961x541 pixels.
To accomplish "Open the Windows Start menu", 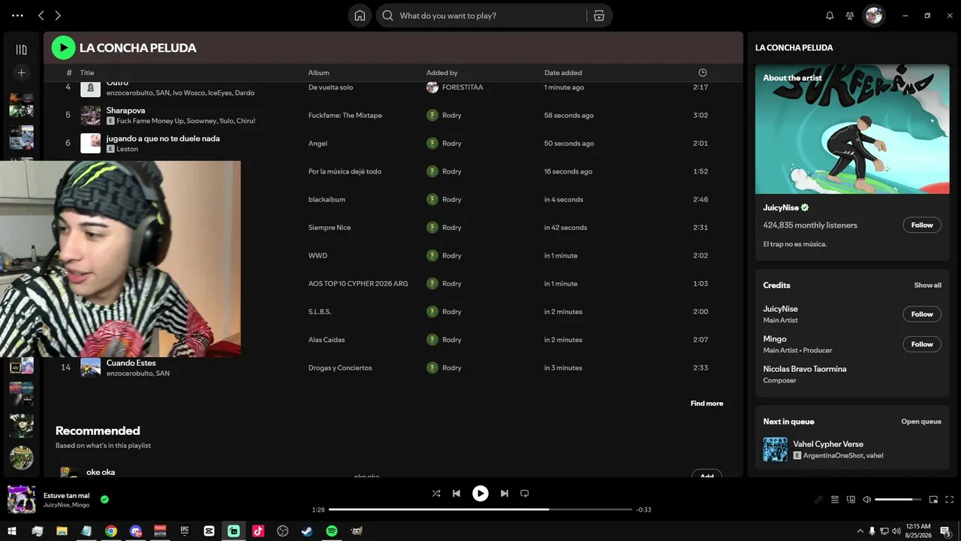I will point(12,531).
